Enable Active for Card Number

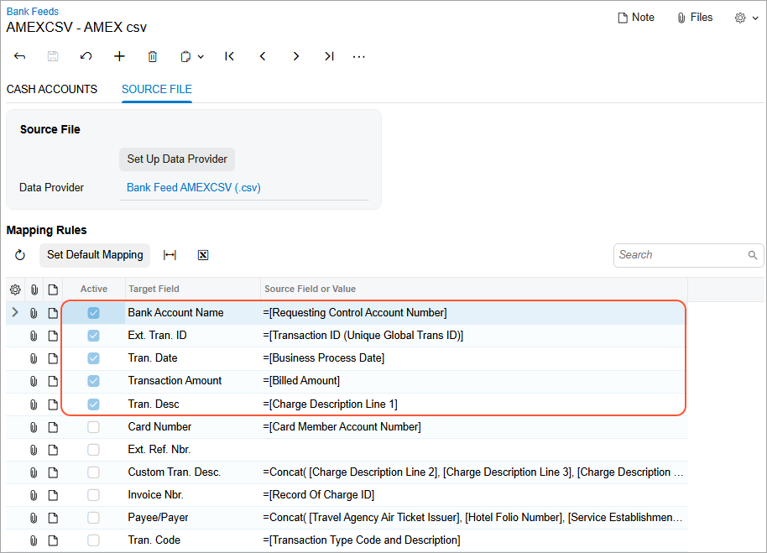[x=93, y=427]
